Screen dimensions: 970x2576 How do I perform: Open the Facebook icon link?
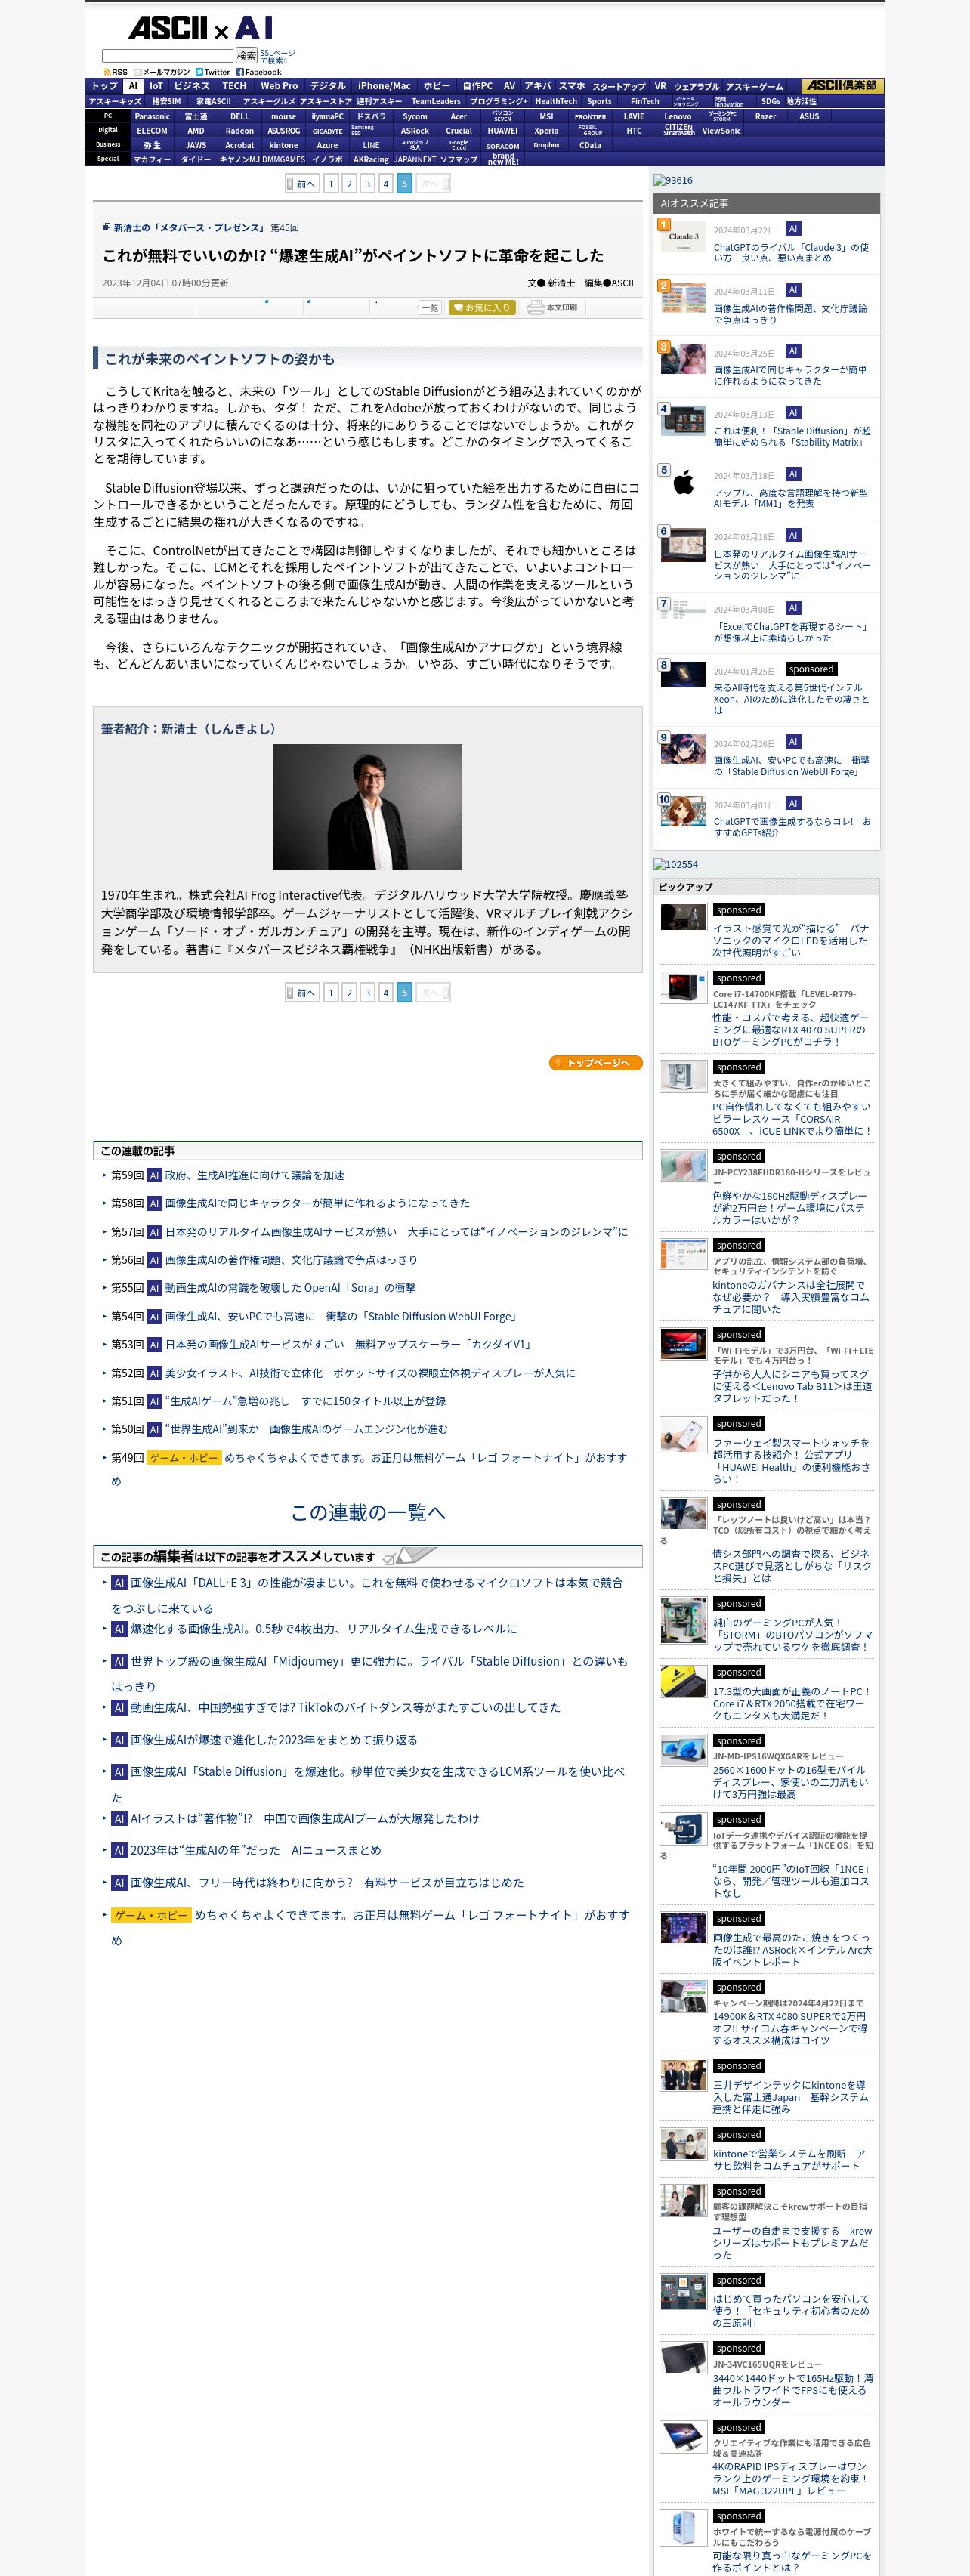coord(259,72)
